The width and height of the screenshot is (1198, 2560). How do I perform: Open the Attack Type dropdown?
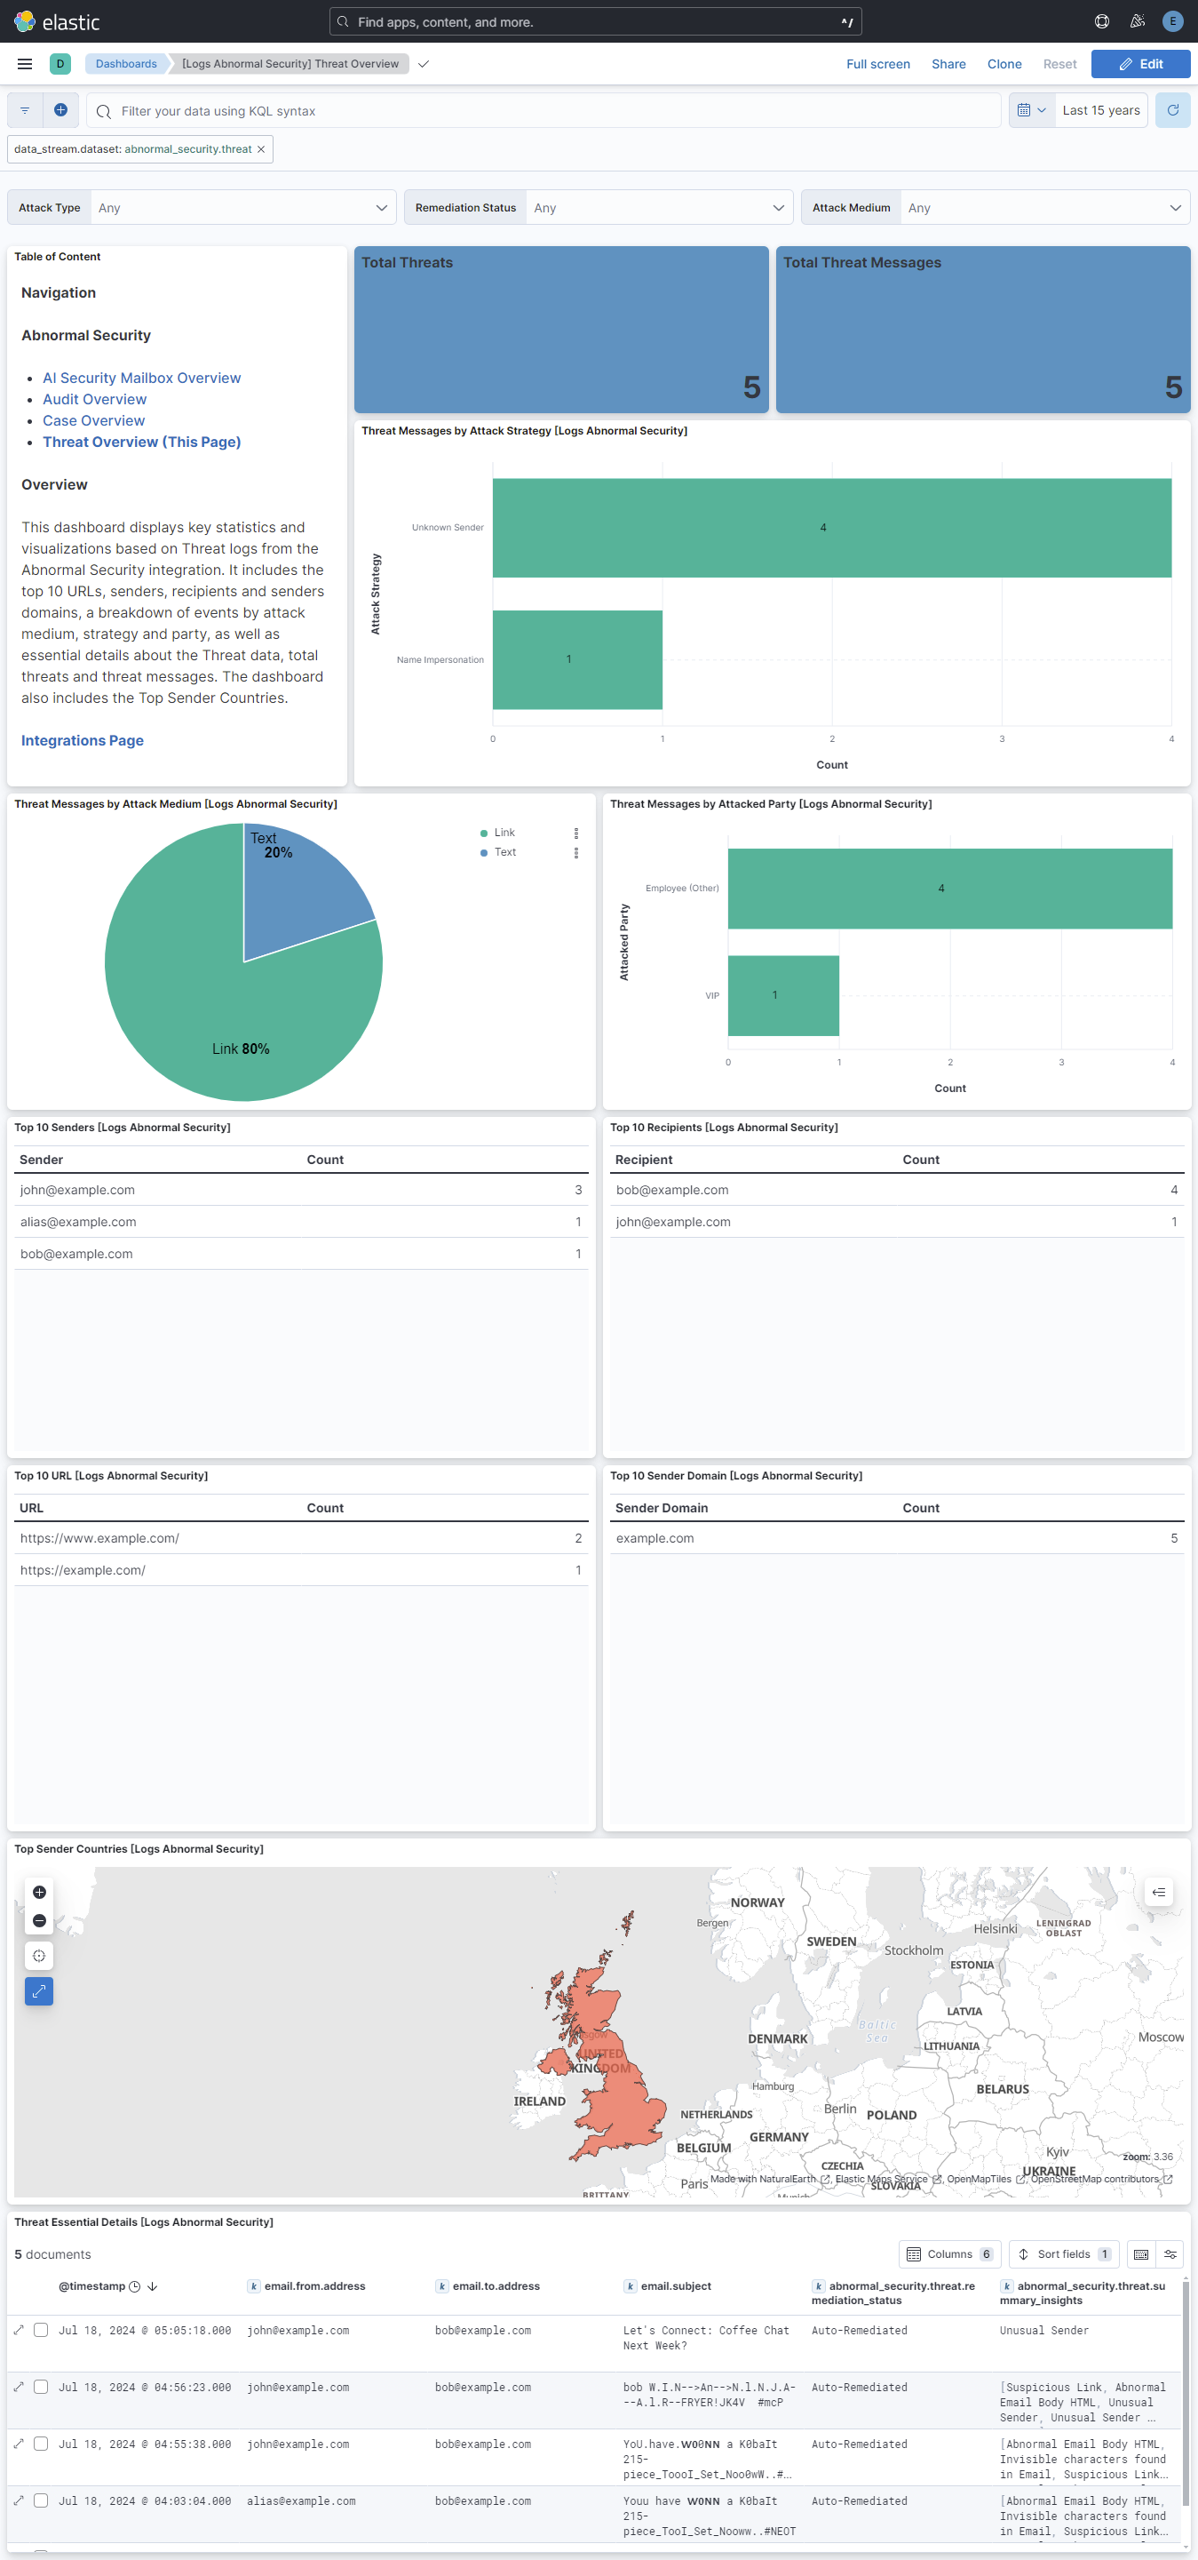tap(242, 208)
